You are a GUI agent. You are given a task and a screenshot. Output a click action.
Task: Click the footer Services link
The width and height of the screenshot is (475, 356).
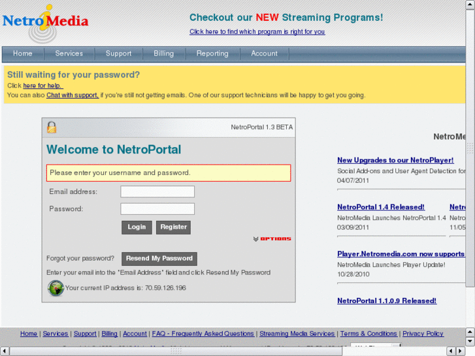[x=56, y=334]
